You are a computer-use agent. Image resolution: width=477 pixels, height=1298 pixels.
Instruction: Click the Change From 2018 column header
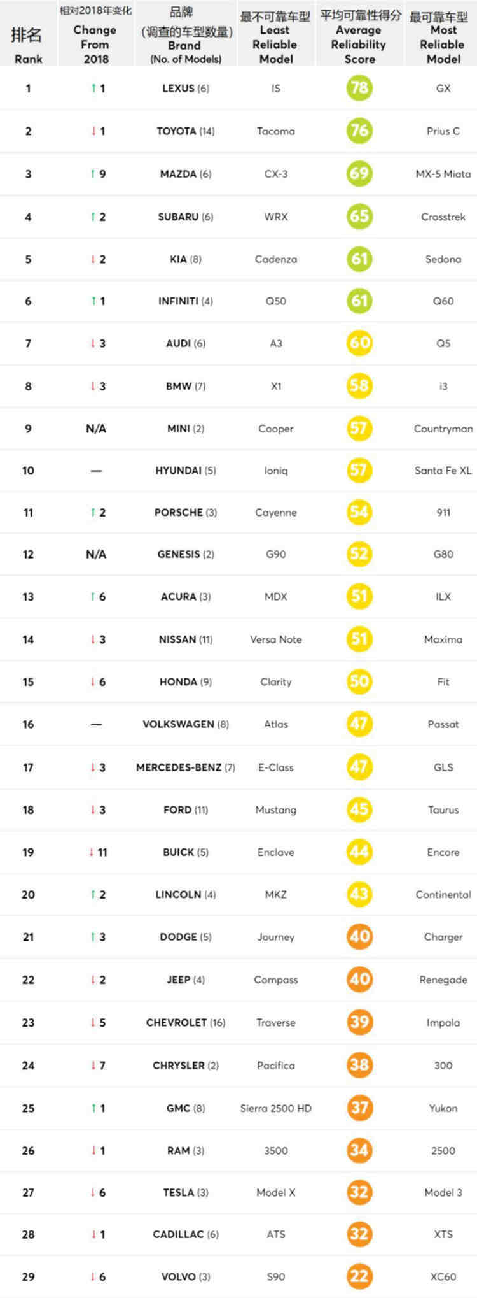[x=95, y=36]
